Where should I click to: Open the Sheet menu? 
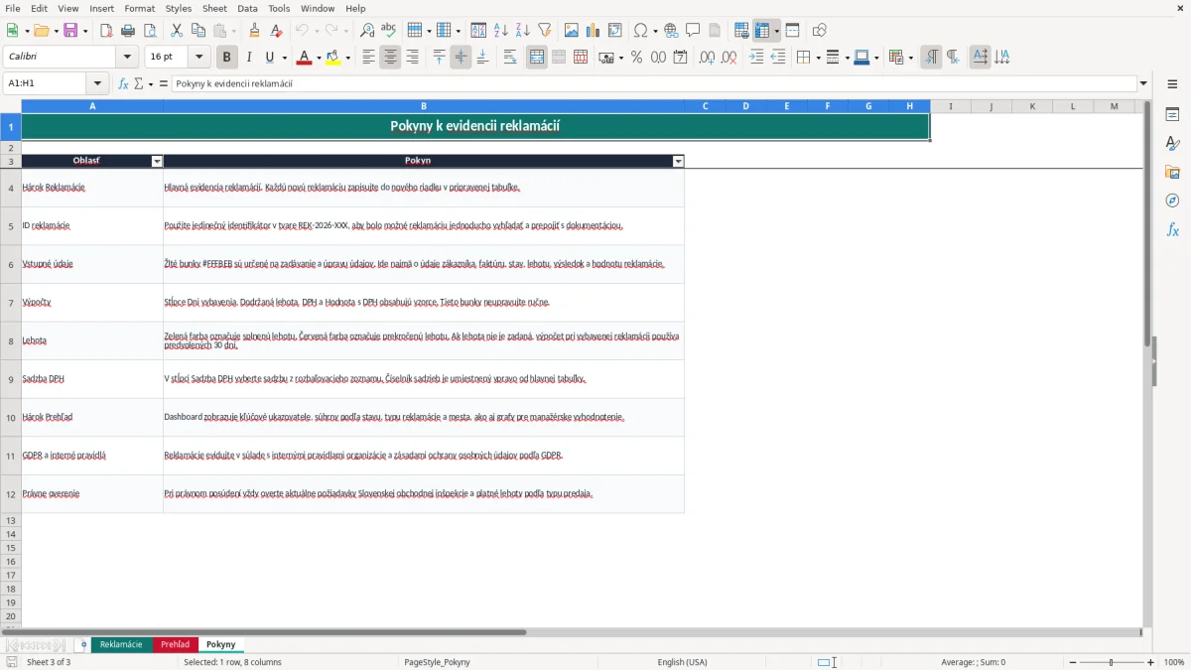coord(214,8)
